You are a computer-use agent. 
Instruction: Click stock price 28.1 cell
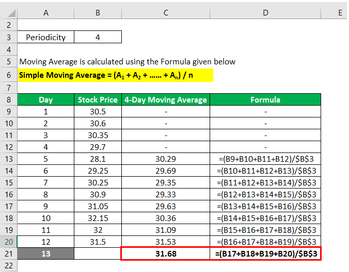pyautogui.click(x=98, y=159)
